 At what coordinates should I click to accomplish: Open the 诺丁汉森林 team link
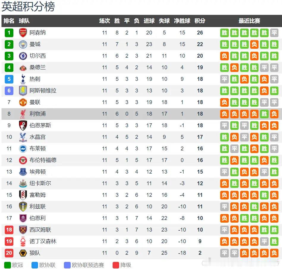click(43, 241)
